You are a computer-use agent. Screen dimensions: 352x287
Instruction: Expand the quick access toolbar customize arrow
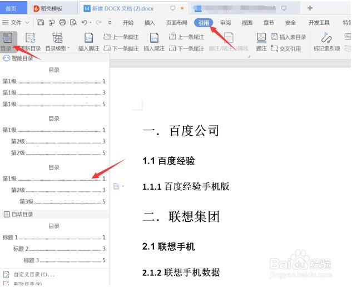coord(110,22)
